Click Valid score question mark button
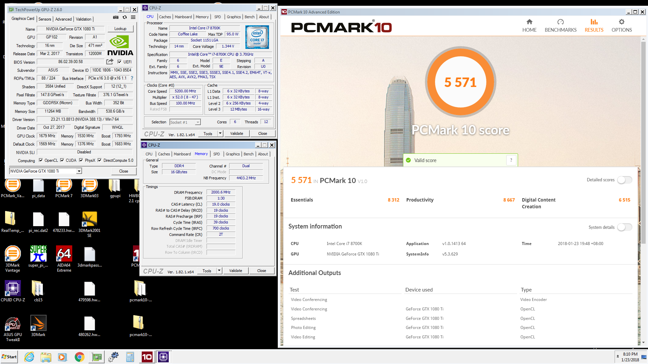This screenshot has height=364, width=648. [x=511, y=160]
